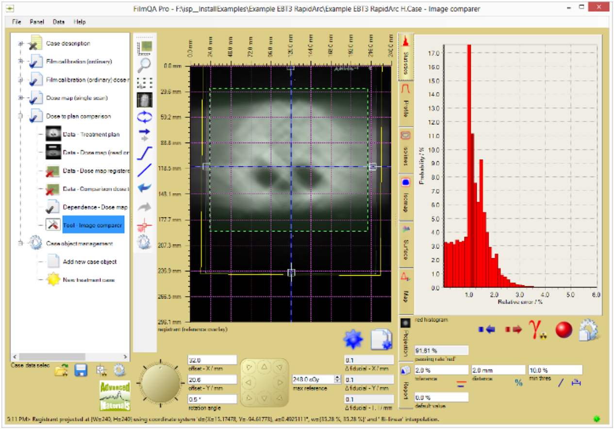The width and height of the screenshot is (614, 429).
Task: Collapse the Case object management node
Action: [x=20, y=244]
